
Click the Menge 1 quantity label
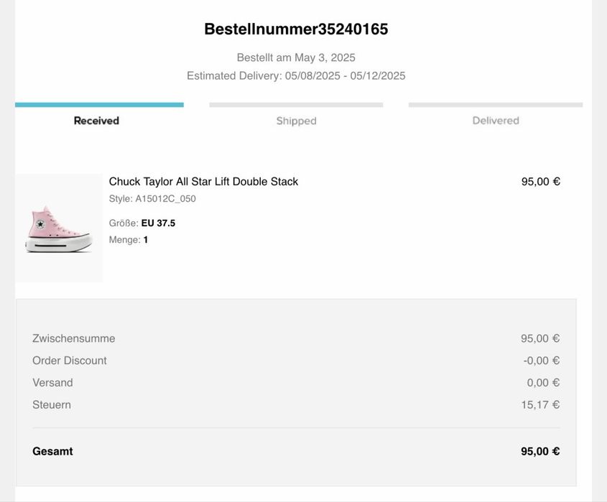(x=129, y=240)
